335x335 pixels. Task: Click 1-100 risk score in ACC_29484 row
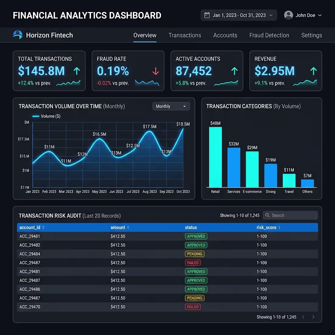(x=262, y=254)
